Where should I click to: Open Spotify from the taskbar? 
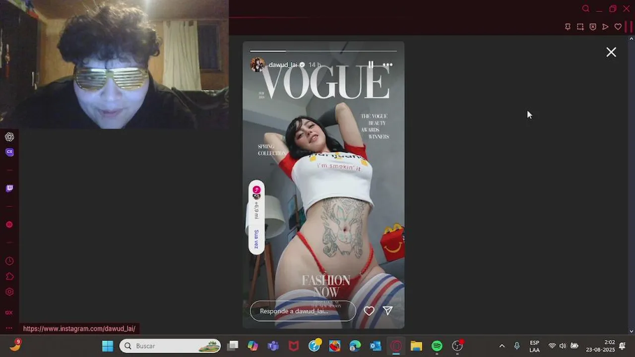[437, 346]
